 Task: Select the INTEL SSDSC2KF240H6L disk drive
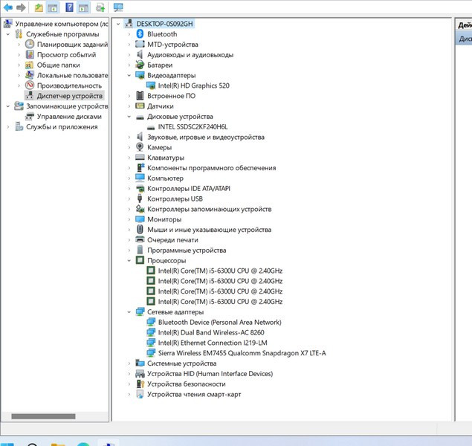point(193,127)
